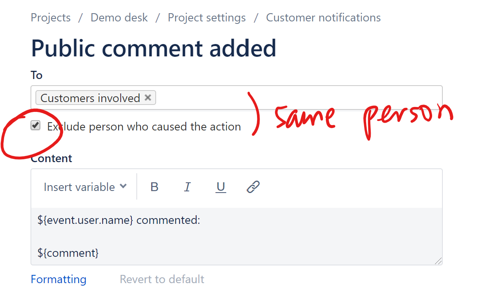Screen dimensions: 491x293
Task: Uncheck Exclude person who caused the action
Action: (35, 126)
